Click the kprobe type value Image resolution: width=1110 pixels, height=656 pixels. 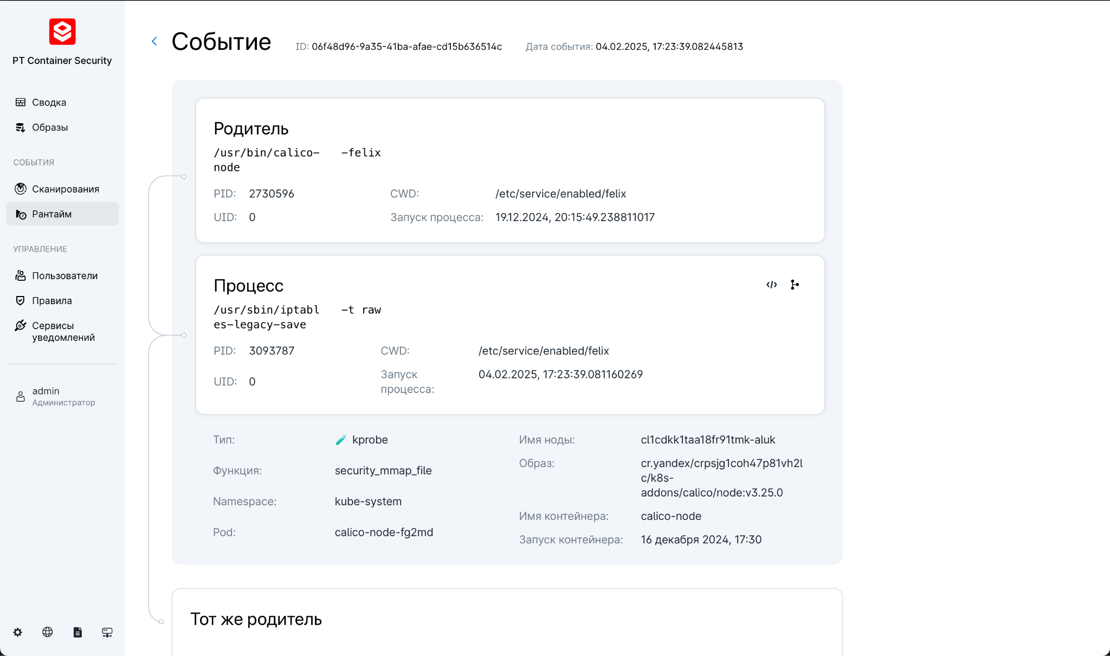click(370, 440)
